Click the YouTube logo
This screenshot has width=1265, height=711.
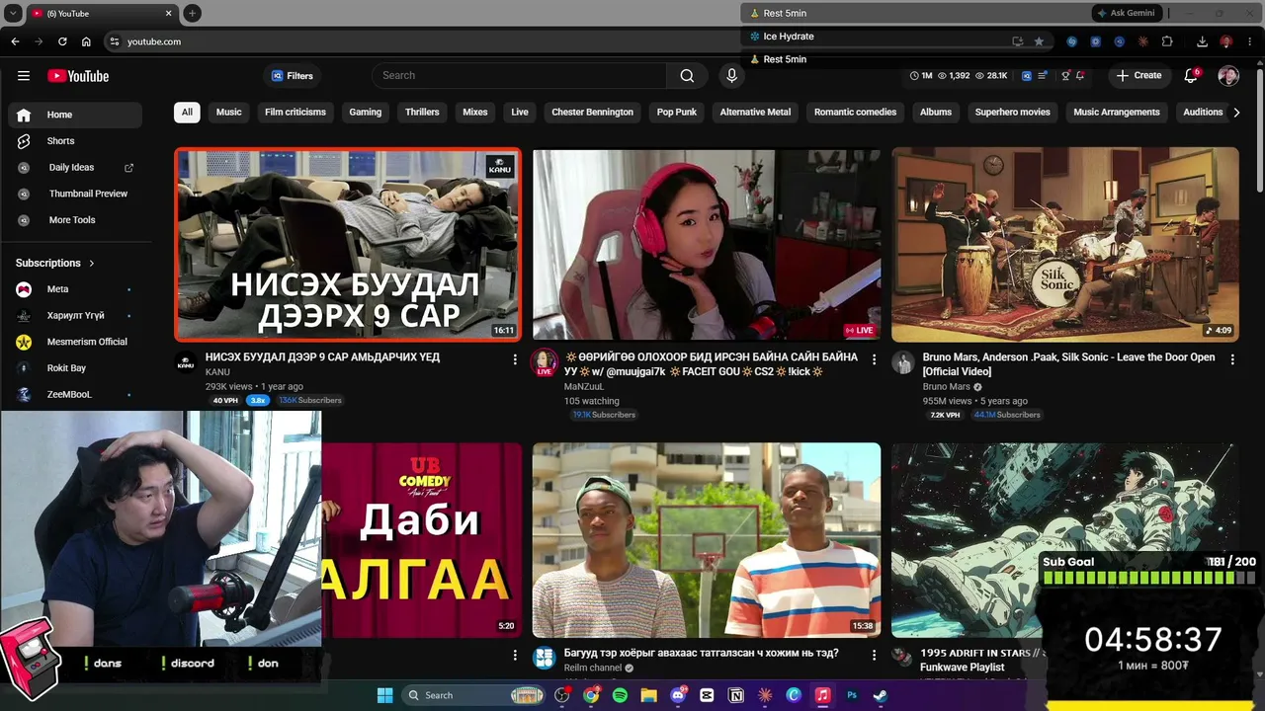click(78, 76)
